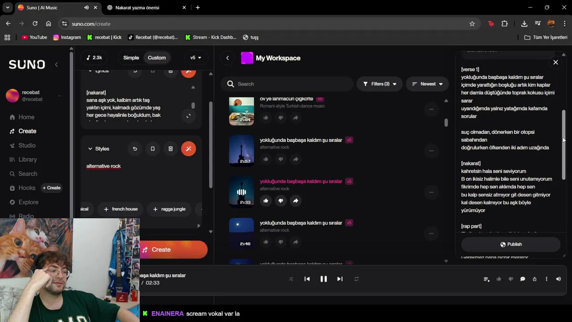The image size is (572, 322).
Task: Clear Styles using the trash icon
Action: click(x=171, y=149)
